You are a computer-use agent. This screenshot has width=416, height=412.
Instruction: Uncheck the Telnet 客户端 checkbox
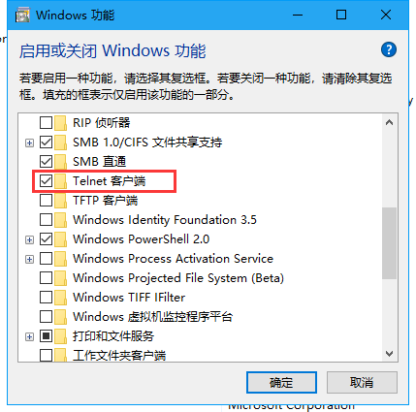coord(46,181)
